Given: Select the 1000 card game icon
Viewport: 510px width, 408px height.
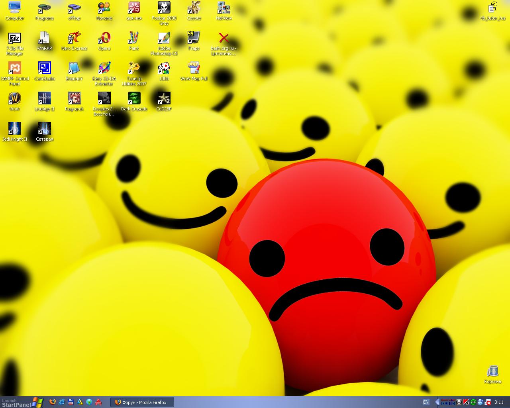Looking at the screenshot, I should tap(164, 72).
